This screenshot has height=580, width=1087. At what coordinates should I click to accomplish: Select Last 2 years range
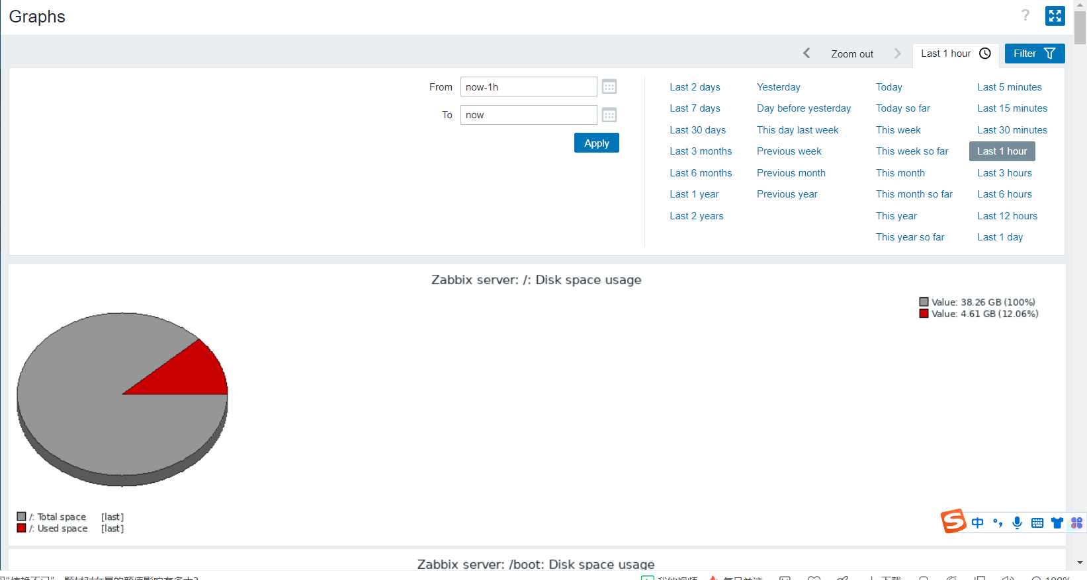click(x=697, y=216)
